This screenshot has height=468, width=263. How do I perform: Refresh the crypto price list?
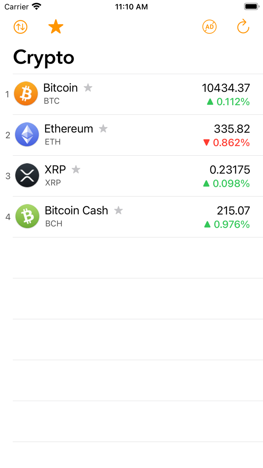[x=243, y=27]
